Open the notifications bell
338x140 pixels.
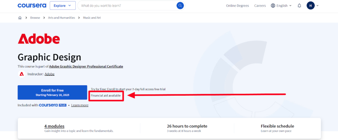click(299, 6)
